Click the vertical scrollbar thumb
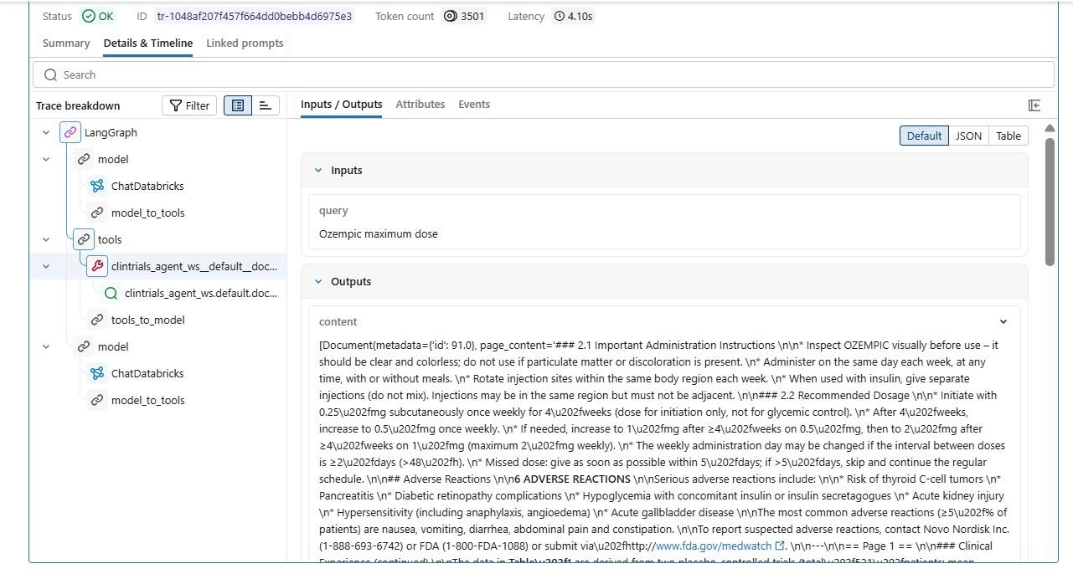1073x579 pixels. (1050, 201)
